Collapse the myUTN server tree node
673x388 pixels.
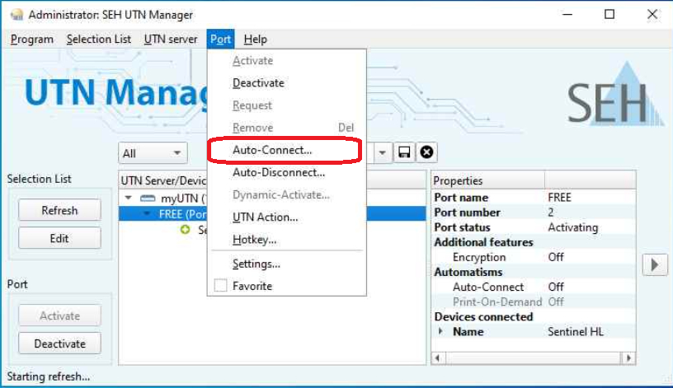(129, 198)
